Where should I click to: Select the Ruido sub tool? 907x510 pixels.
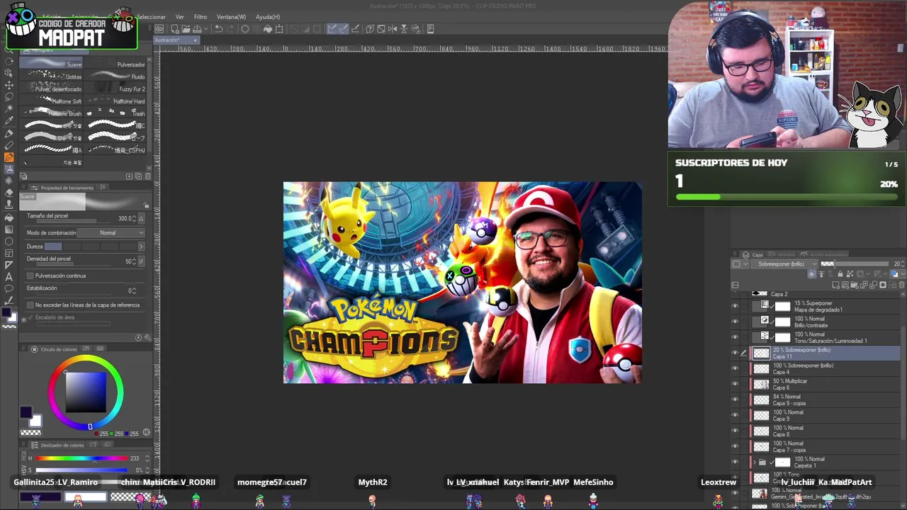click(116, 76)
